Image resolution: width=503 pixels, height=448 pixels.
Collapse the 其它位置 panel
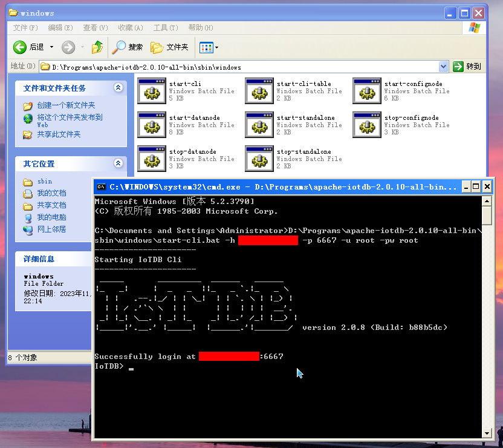pyautogui.click(x=118, y=163)
